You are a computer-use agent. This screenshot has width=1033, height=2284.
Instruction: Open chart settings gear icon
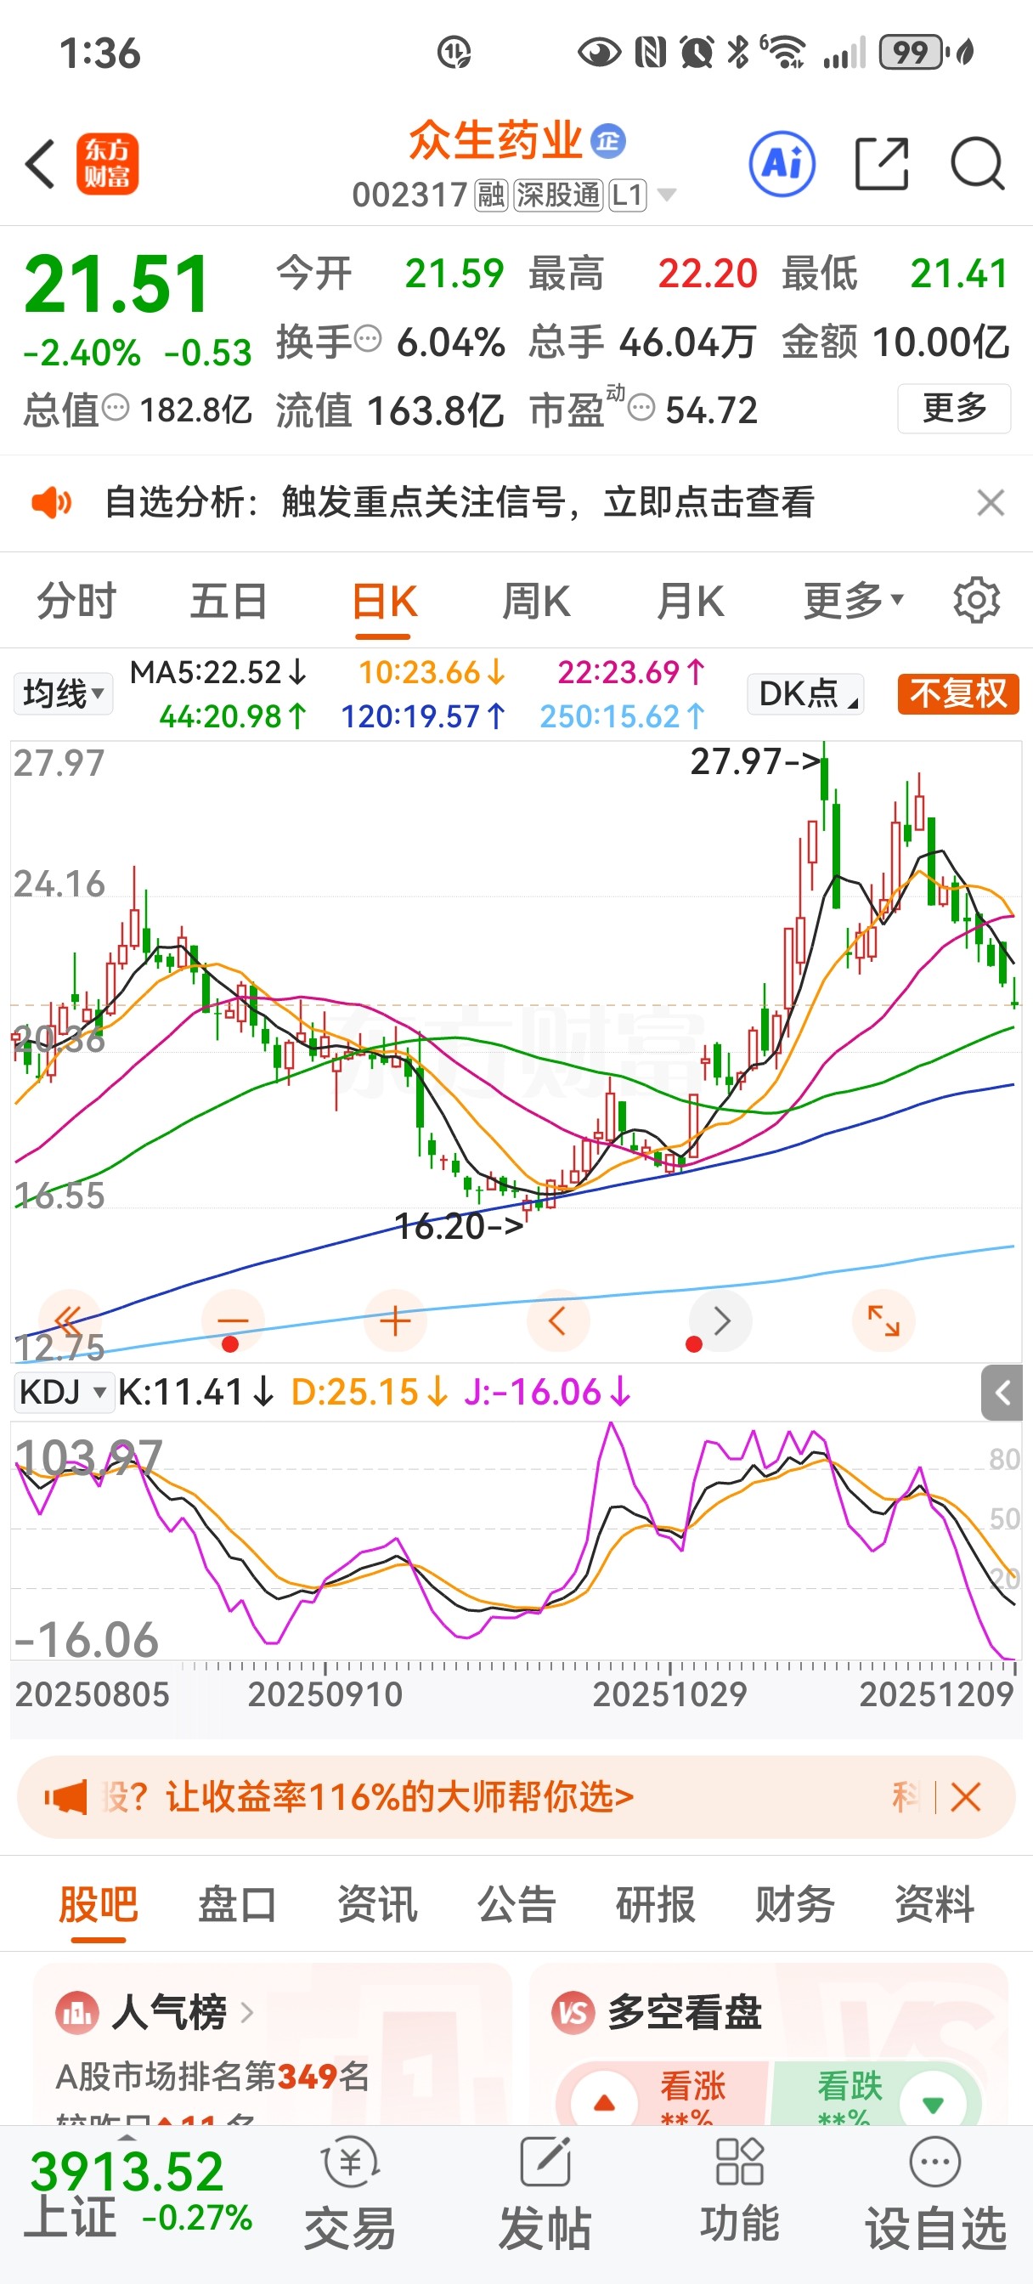976,601
